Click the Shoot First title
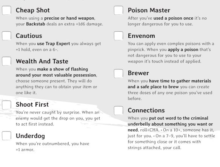This screenshot has height=167, width=220. (x=32, y=104)
